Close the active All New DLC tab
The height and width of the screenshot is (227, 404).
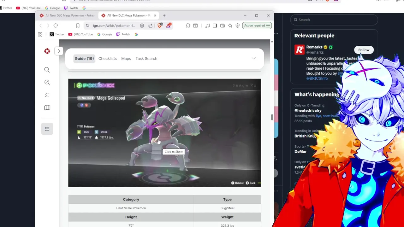(155, 15)
